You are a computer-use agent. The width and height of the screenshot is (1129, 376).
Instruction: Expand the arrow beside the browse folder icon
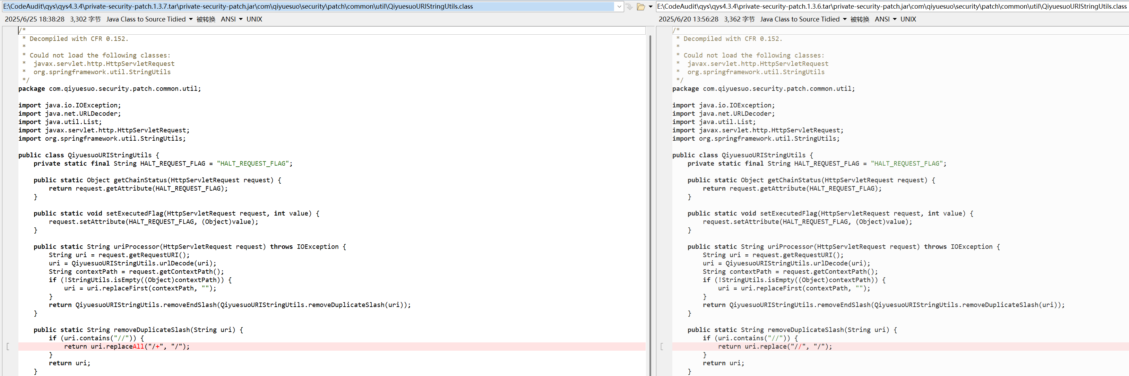click(x=650, y=7)
